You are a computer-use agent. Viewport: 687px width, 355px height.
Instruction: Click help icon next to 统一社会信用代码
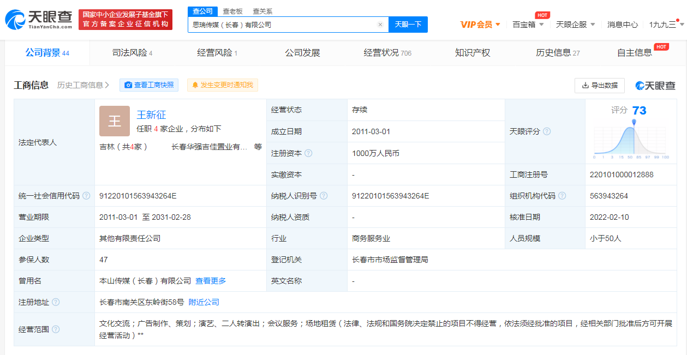[x=86, y=196]
